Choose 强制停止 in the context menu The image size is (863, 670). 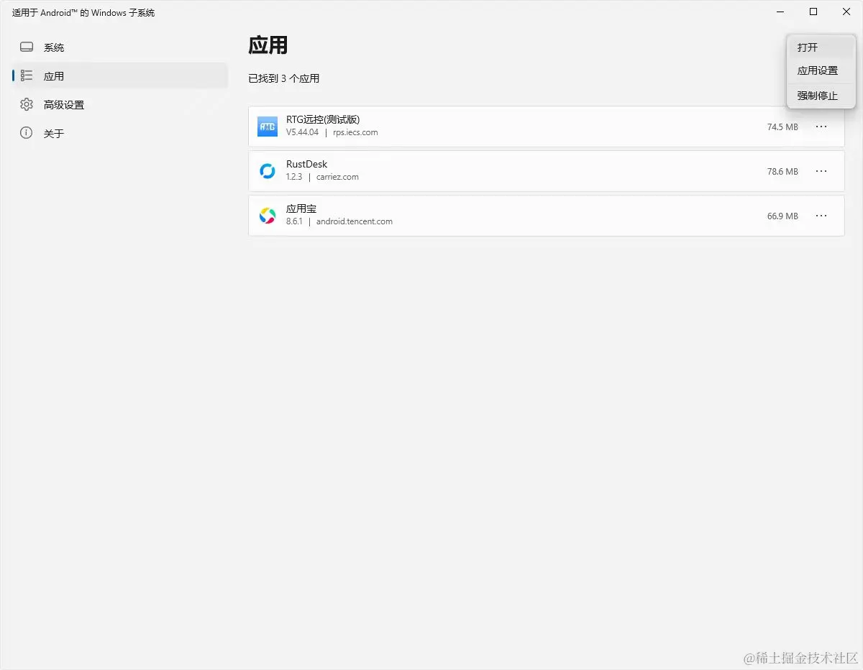821,96
